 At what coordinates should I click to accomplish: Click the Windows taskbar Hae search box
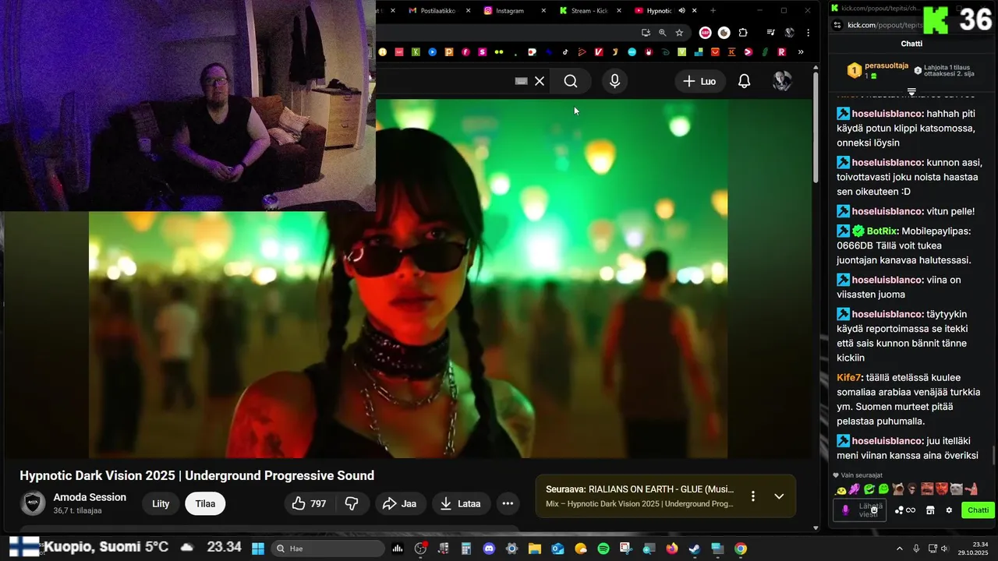327,549
